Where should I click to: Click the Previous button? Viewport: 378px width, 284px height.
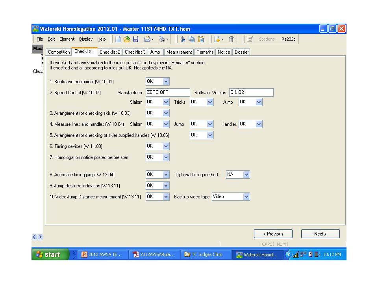tap(273, 234)
